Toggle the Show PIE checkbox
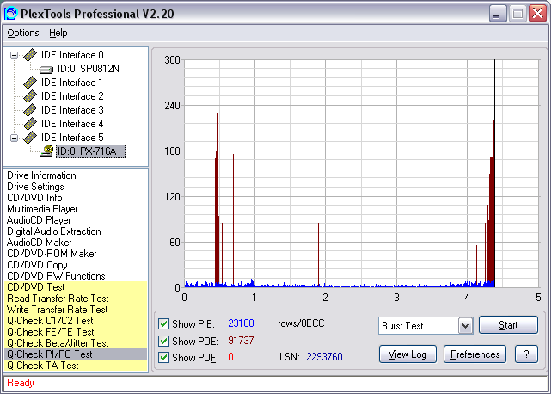 pos(163,323)
